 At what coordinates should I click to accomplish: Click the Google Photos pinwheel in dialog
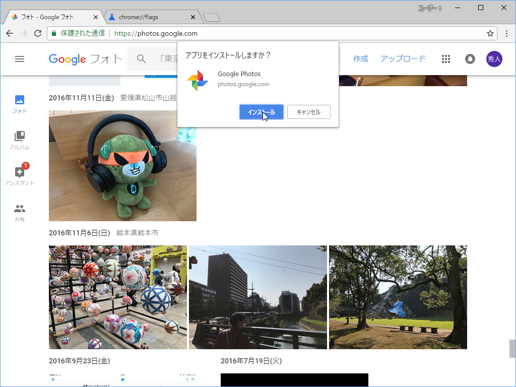(197, 80)
